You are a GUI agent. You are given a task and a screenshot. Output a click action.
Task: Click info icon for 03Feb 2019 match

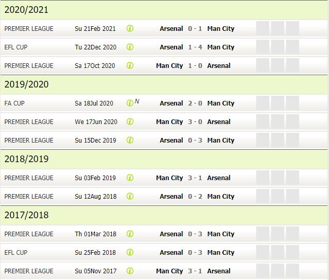point(130,178)
